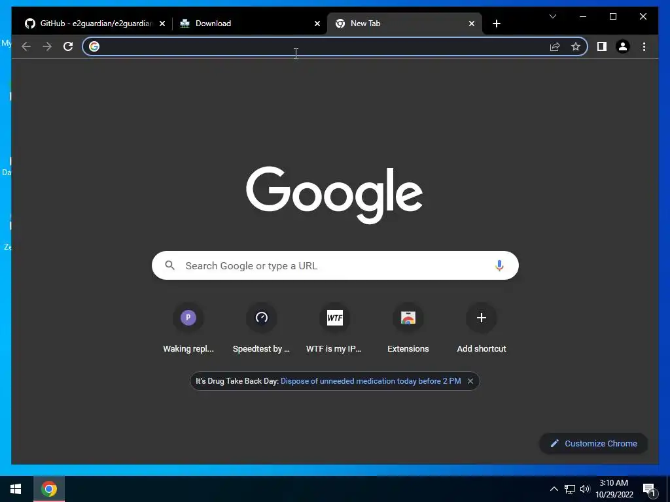Click the browser forward arrow
The height and width of the screenshot is (502, 670).
47,46
